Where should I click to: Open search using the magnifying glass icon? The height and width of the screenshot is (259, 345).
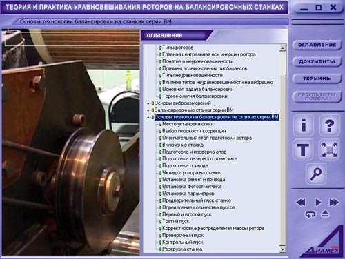click(x=316, y=174)
